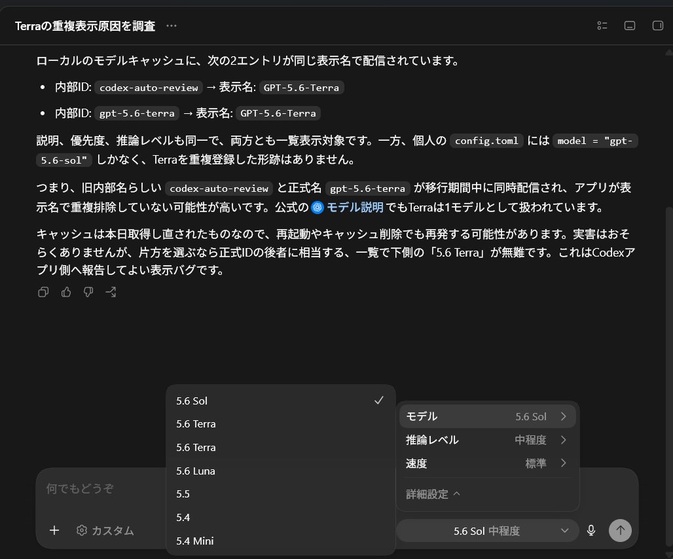Copy the response with the copy icon

(x=43, y=292)
